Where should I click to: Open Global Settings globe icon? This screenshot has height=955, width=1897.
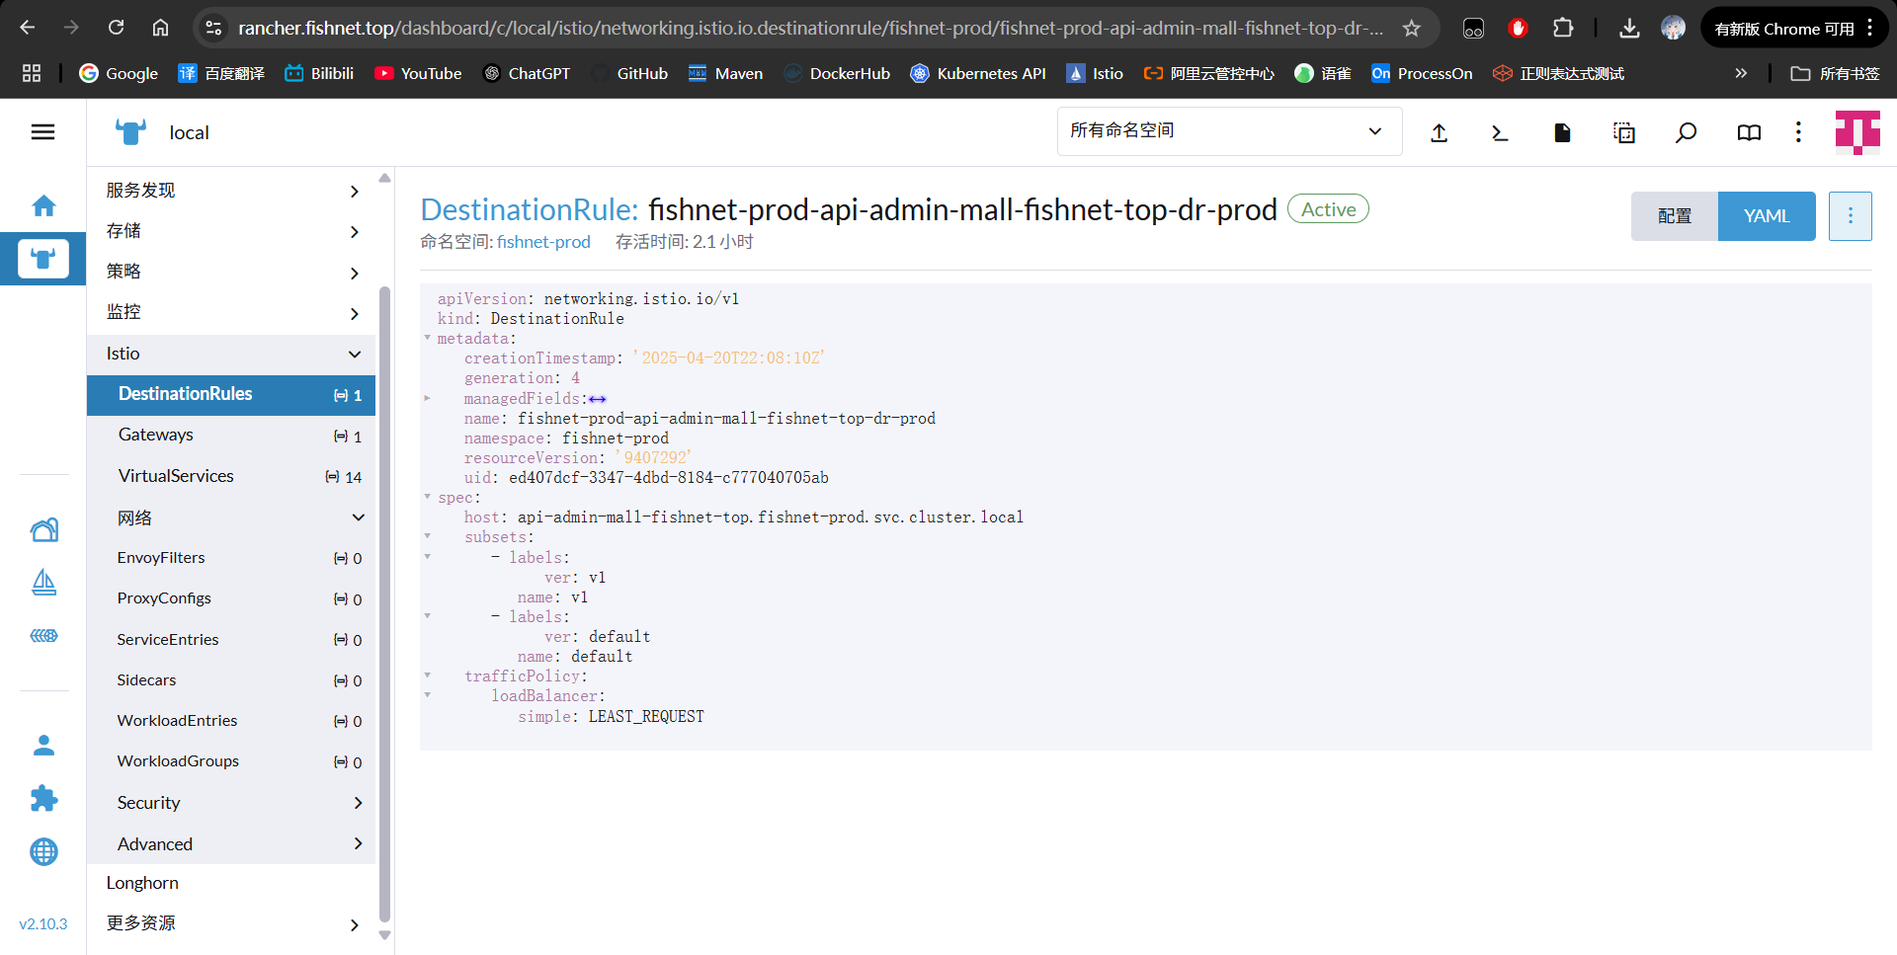(43, 851)
